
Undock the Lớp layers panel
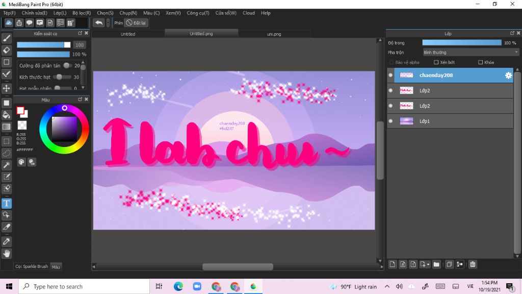coord(512,33)
